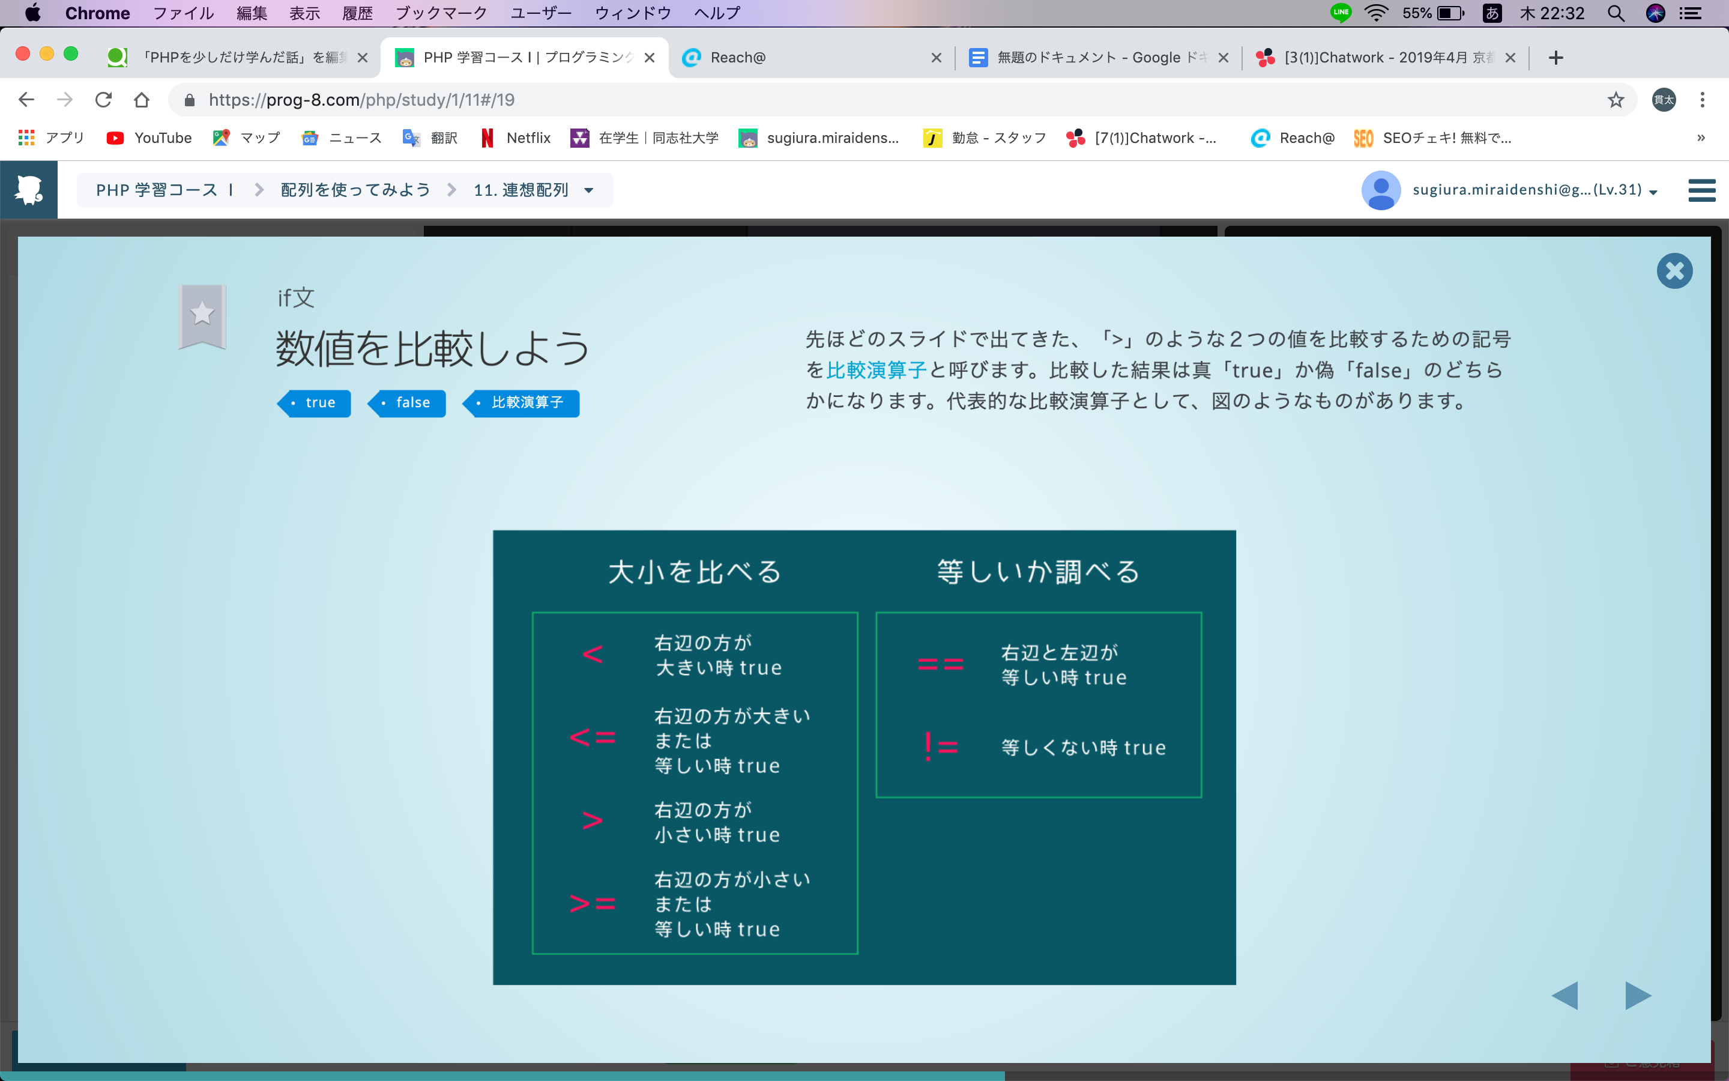Open ヘルプ menu
This screenshot has width=1729, height=1081.
[717, 13]
